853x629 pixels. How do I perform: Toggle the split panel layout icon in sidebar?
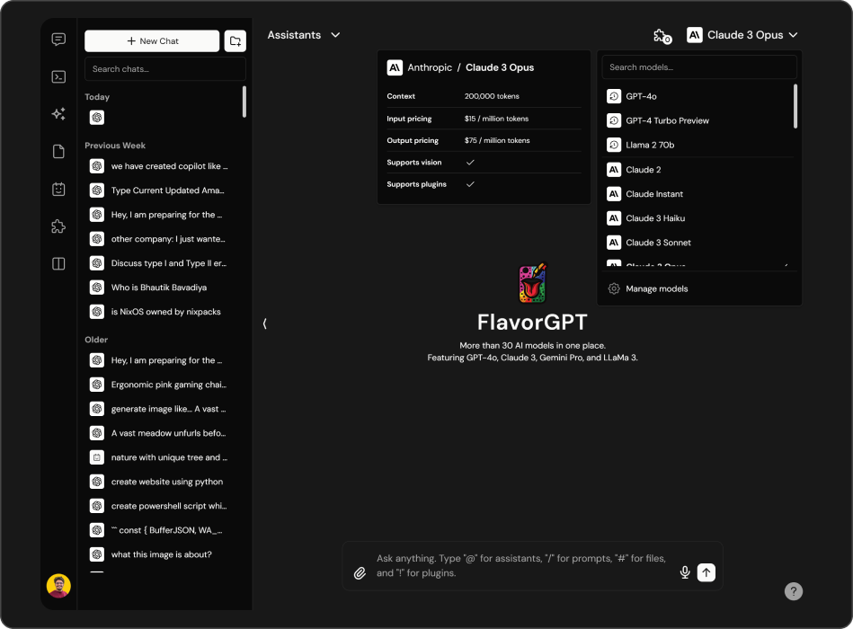(58, 263)
